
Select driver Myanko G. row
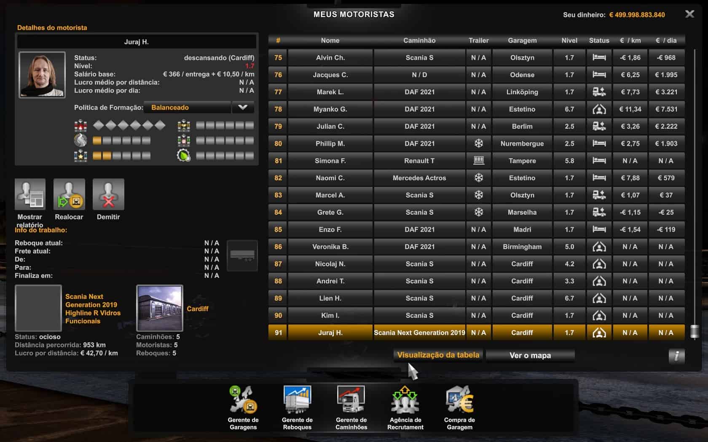[330, 109]
